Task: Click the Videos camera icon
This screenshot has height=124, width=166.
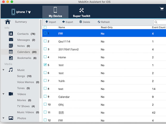Action: (11, 94)
